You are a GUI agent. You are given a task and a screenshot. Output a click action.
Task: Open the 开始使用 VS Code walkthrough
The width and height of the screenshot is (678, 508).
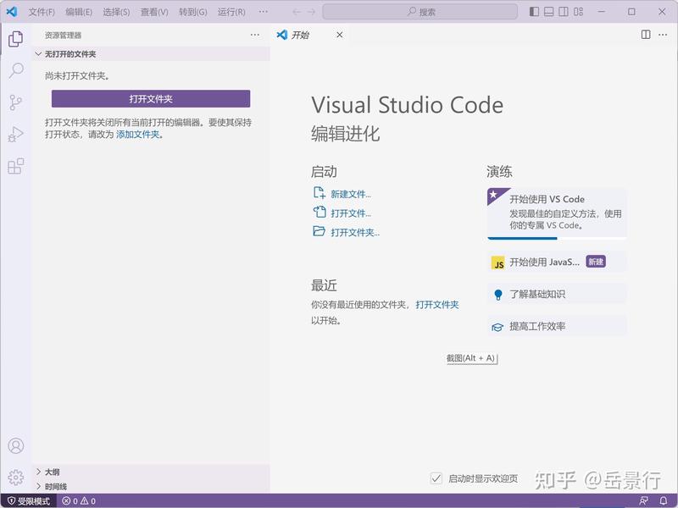click(x=557, y=213)
